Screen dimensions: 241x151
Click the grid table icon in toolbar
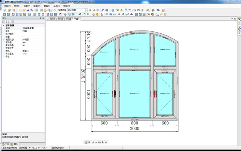[x=144, y=14]
